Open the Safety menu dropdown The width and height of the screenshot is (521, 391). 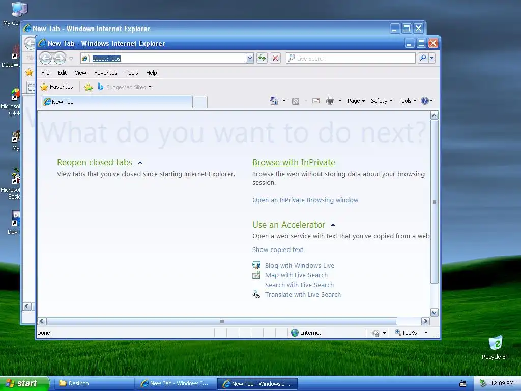point(382,101)
